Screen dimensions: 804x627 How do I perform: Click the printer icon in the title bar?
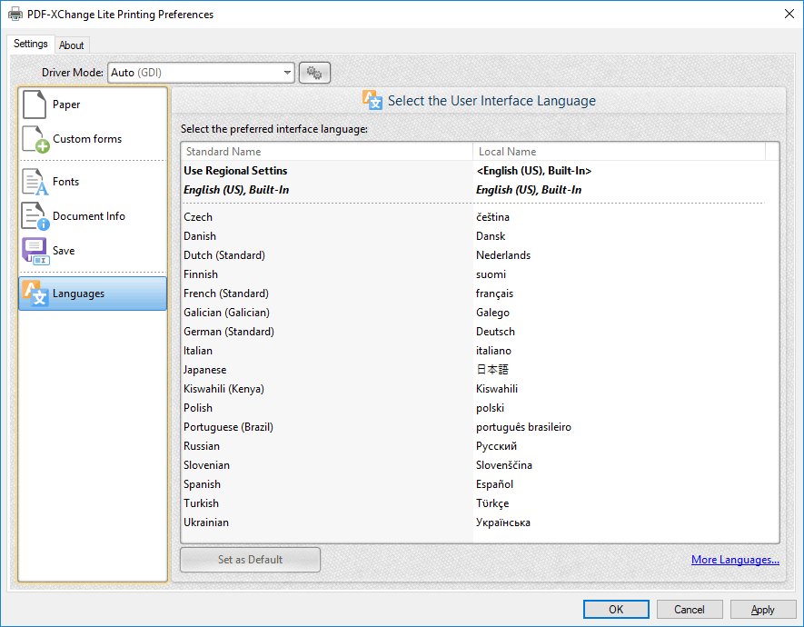(15, 14)
